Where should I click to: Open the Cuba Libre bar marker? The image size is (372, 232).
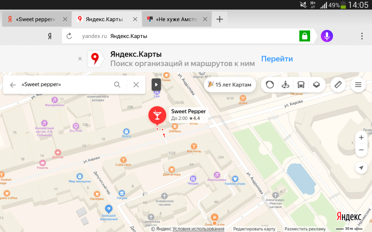(123, 160)
